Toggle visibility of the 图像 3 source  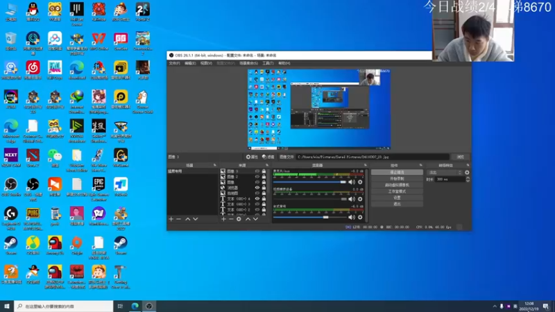tap(257, 171)
